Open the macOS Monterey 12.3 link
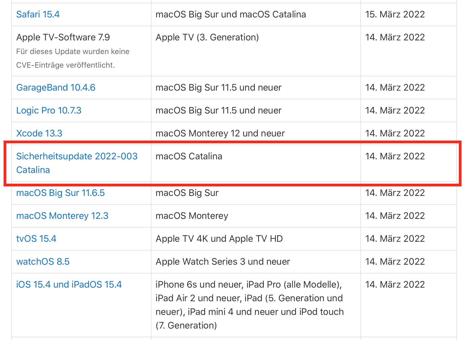Screen dimensions: 467x340 click(62, 216)
